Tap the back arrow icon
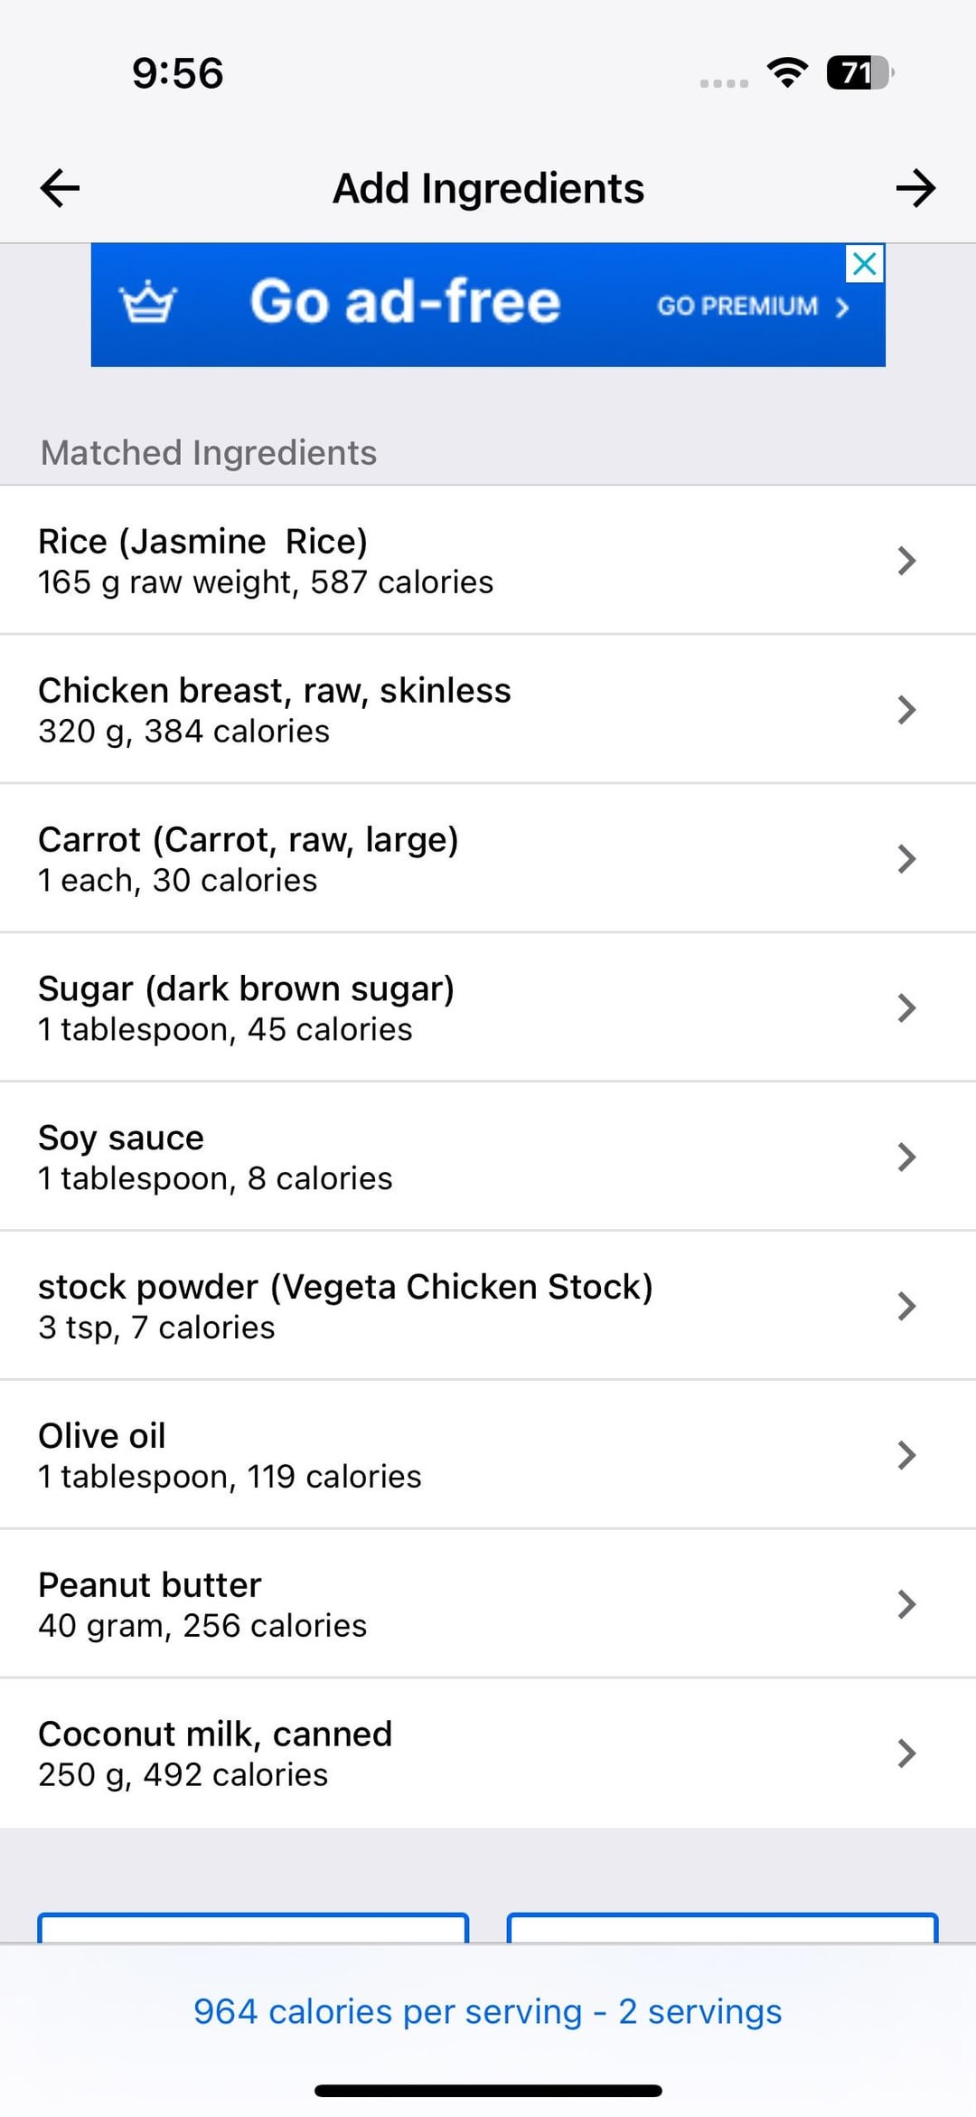 click(61, 188)
